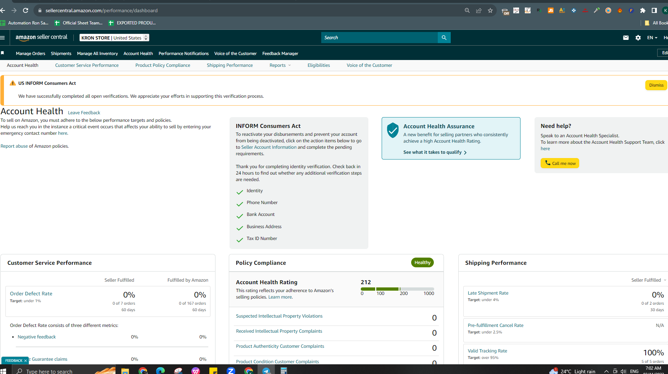This screenshot has height=374, width=668.
Task: Click the Healthy status badge
Action: point(422,263)
